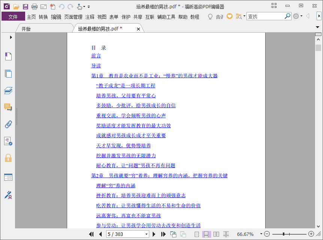Click the previous view icon in status bar
This screenshot has width=323, height=240.
(x=173, y=234)
